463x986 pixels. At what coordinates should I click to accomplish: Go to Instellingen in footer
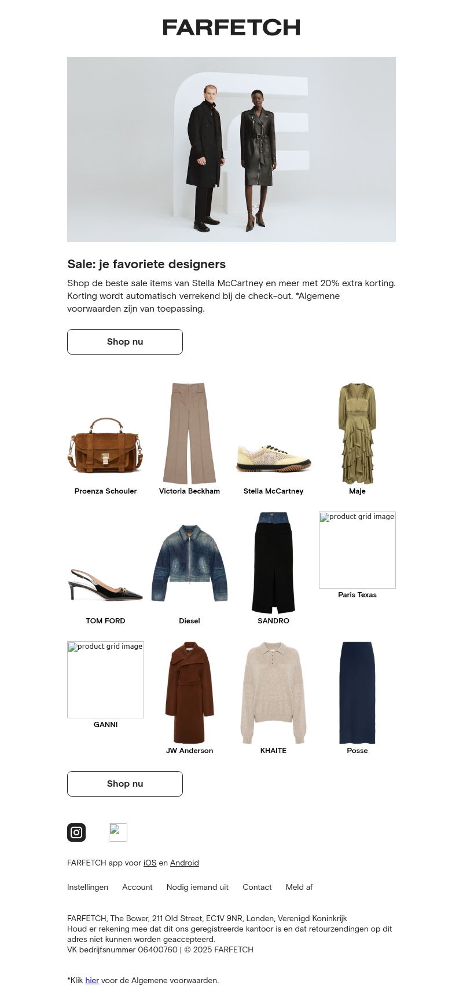[87, 887]
